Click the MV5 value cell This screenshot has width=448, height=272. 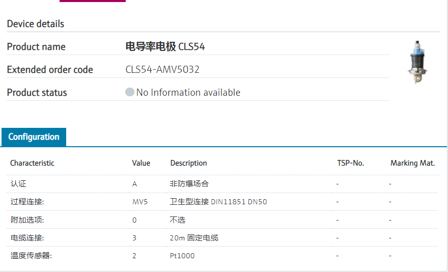coord(139,202)
